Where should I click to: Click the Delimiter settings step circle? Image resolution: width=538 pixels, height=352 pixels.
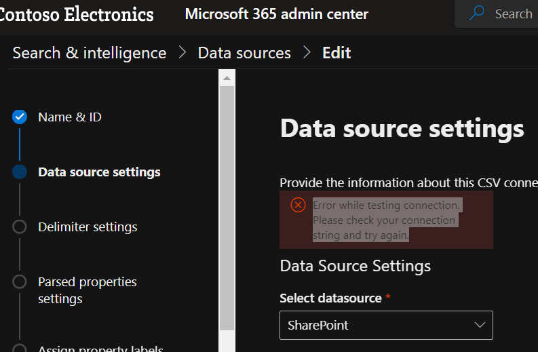(x=20, y=227)
